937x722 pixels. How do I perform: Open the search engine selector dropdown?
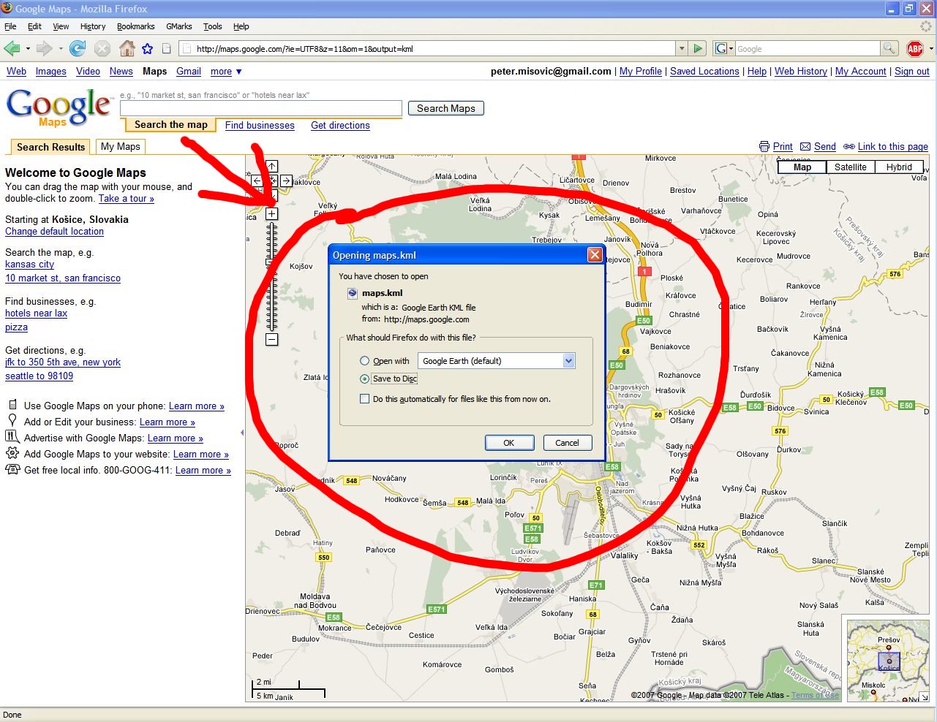pyautogui.click(x=724, y=49)
